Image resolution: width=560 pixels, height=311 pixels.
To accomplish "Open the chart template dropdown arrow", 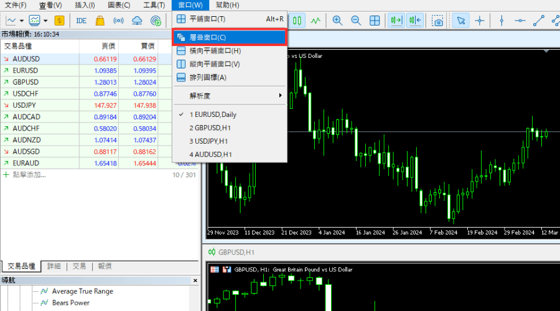I will pos(45,21).
